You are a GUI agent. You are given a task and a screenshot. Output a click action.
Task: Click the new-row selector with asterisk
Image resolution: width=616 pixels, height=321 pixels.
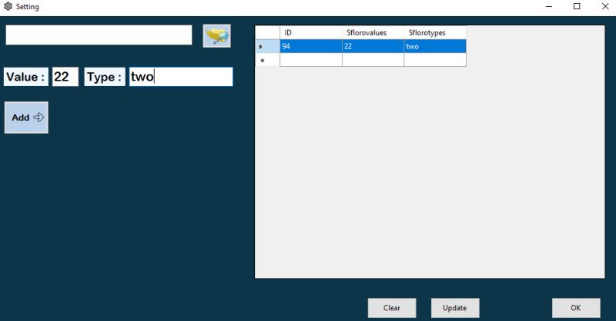(267, 60)
